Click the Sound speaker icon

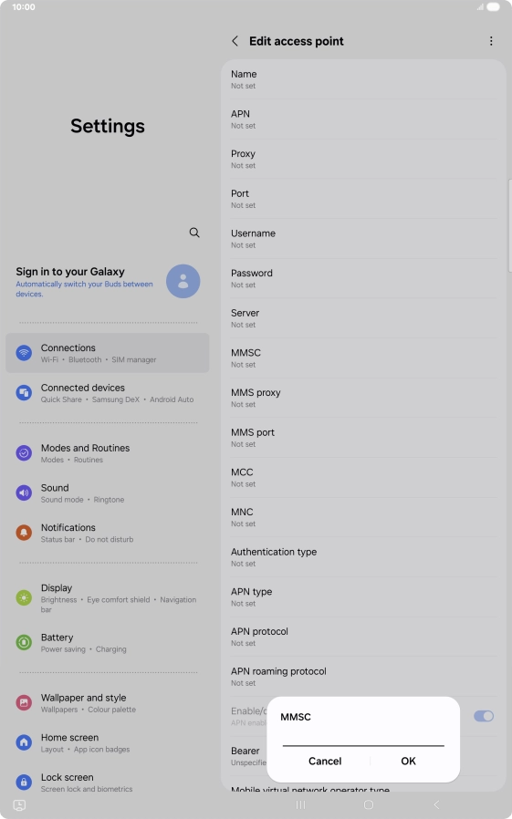click(24, 492)
